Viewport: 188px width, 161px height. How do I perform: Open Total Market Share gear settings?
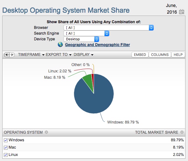[x=182, y=132]
